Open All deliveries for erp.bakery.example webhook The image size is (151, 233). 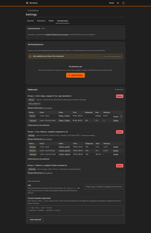click(38, 159)
